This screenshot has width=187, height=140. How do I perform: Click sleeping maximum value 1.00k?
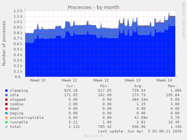176,91
